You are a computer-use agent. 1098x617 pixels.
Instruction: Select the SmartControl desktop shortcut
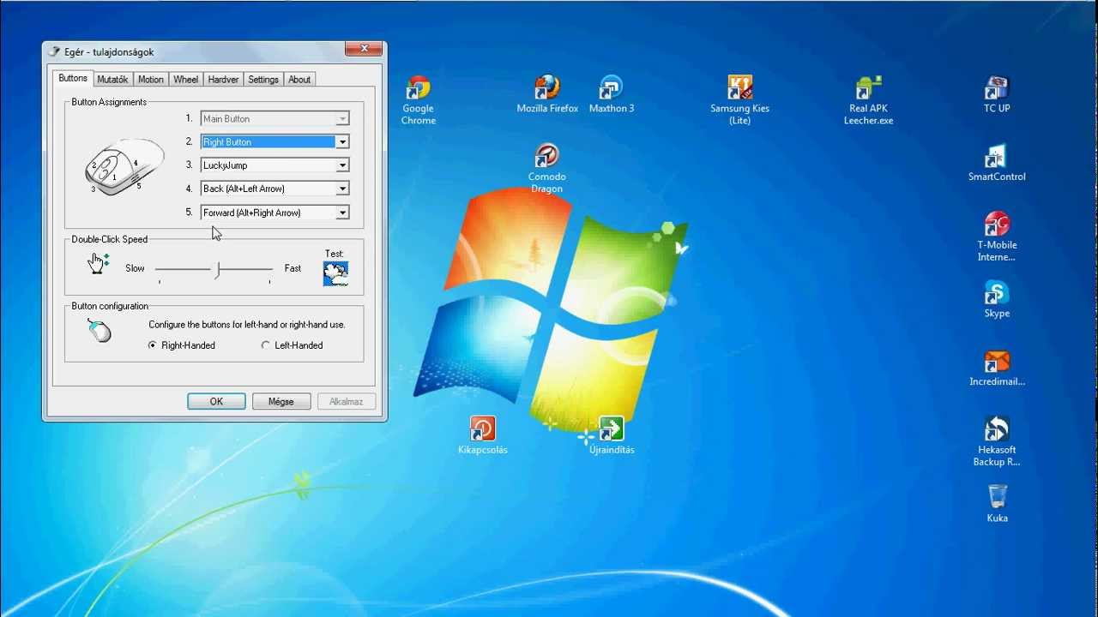pyautogui.click(x=997, y=163)
